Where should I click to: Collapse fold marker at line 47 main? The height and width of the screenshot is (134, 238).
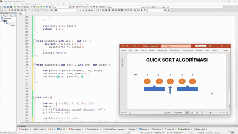point(35,98)
